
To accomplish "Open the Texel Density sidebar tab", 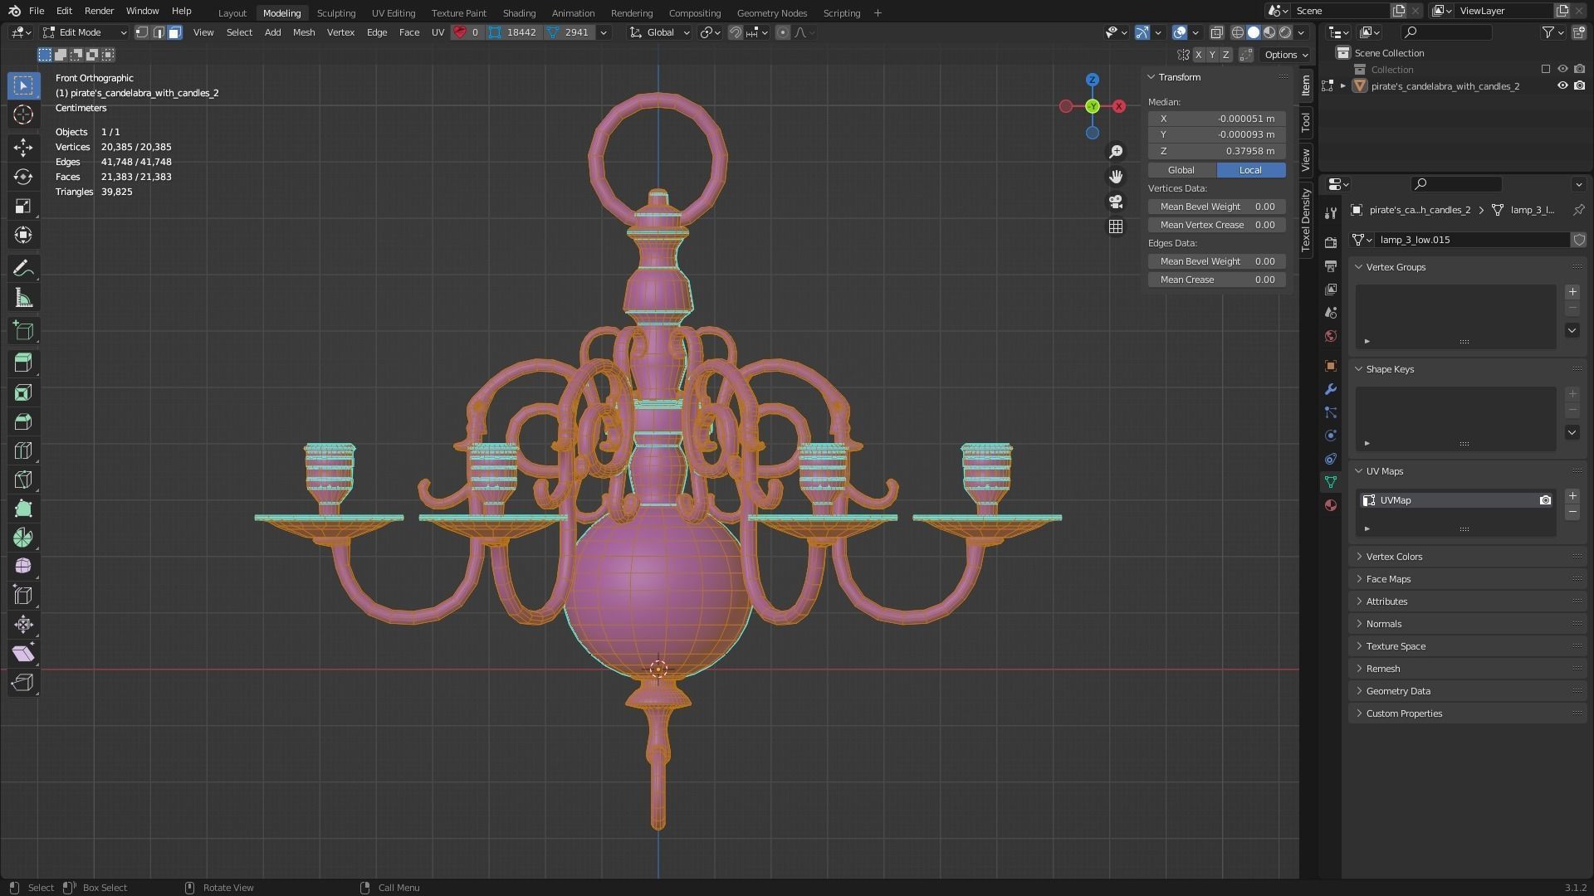I will click(x=1306, y=220).
